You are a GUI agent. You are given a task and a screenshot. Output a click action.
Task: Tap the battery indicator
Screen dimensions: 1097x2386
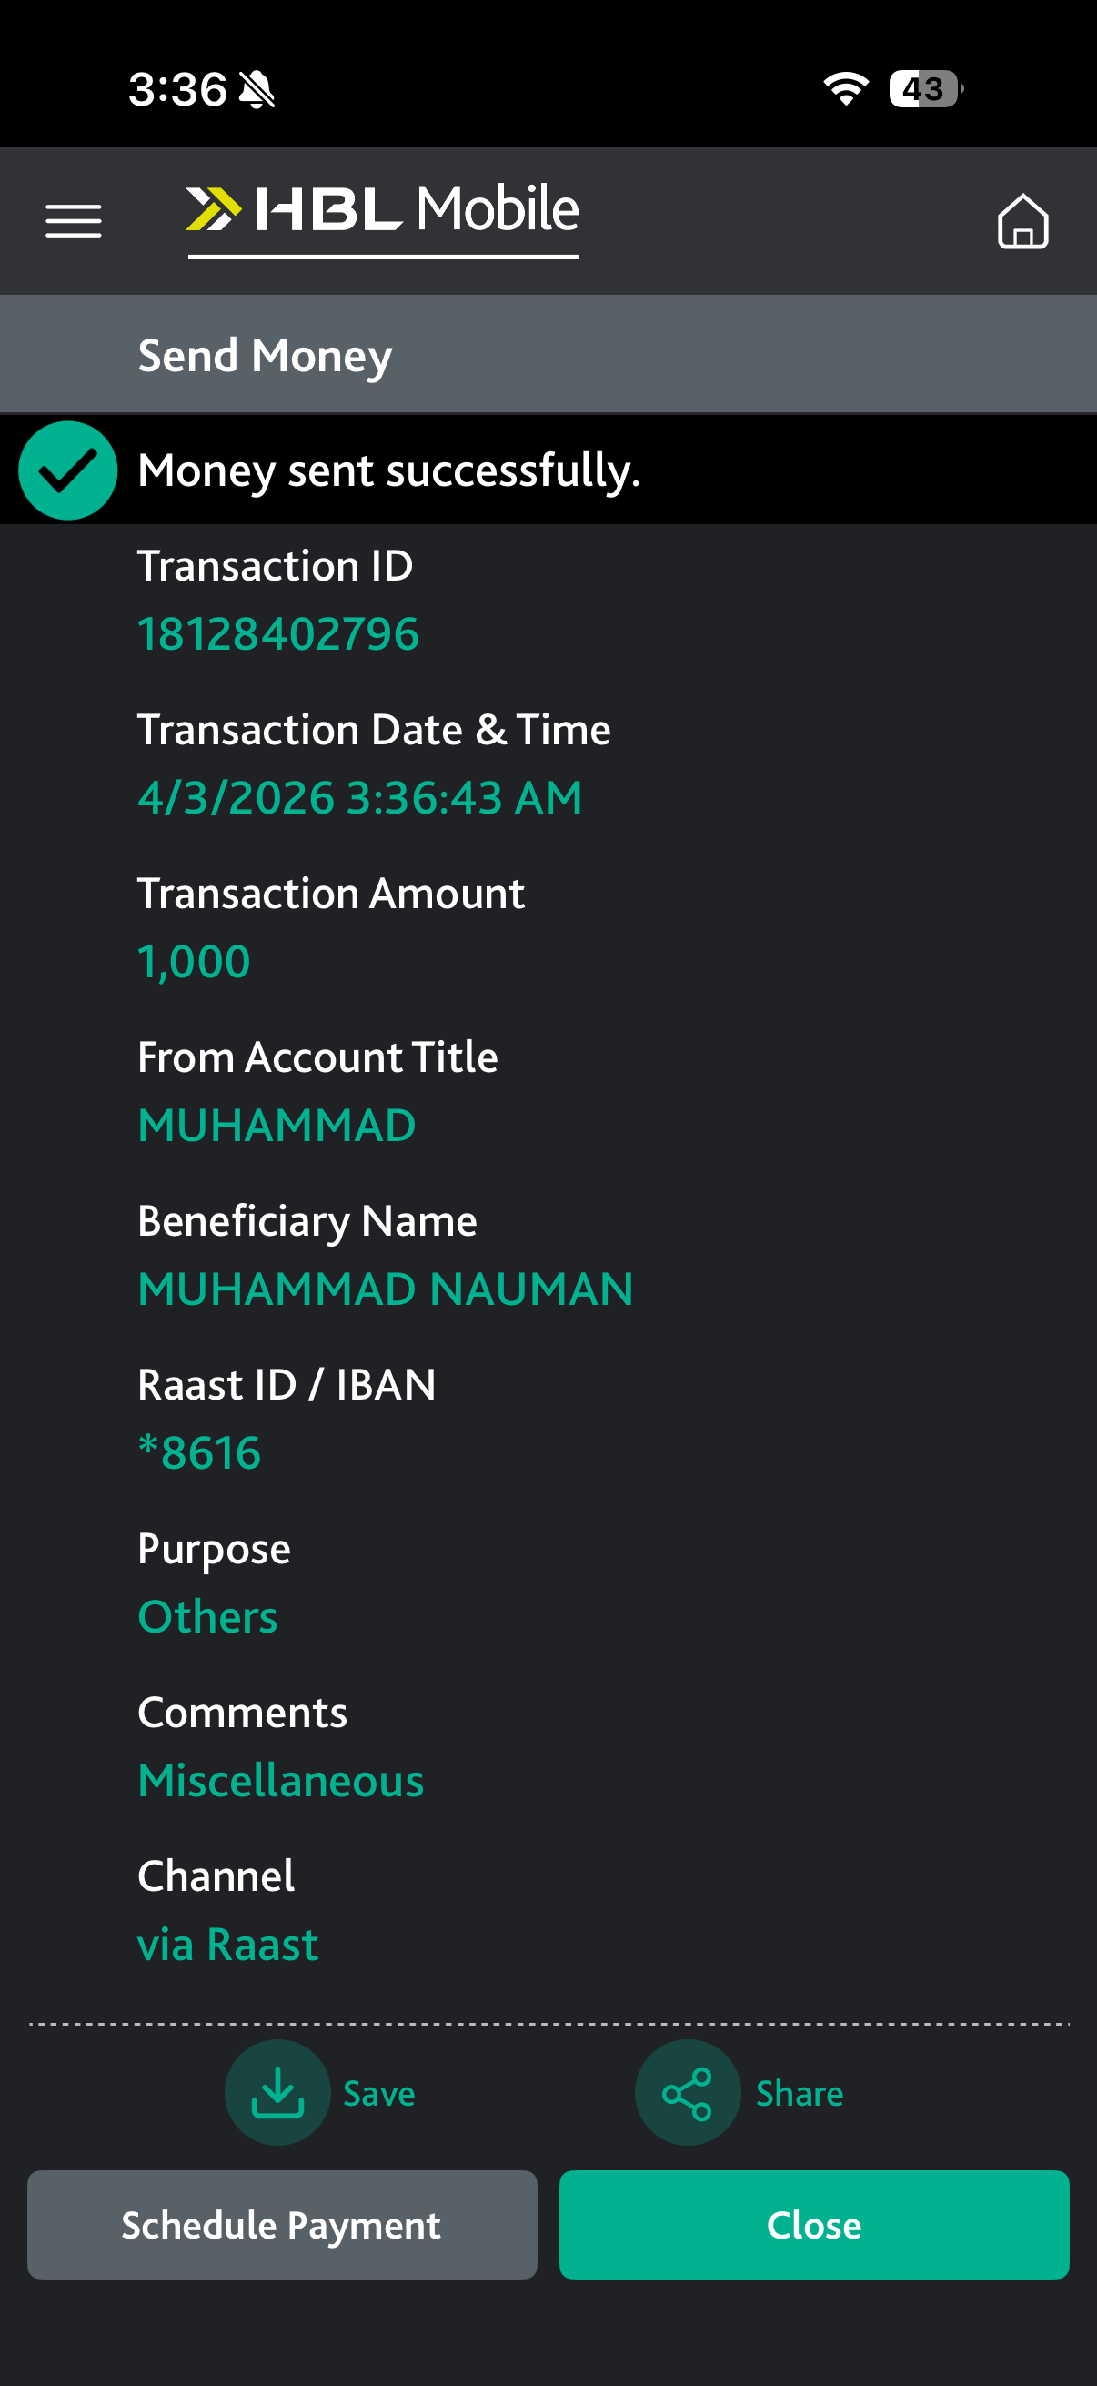pyautogui.click(x=925, y=89)
